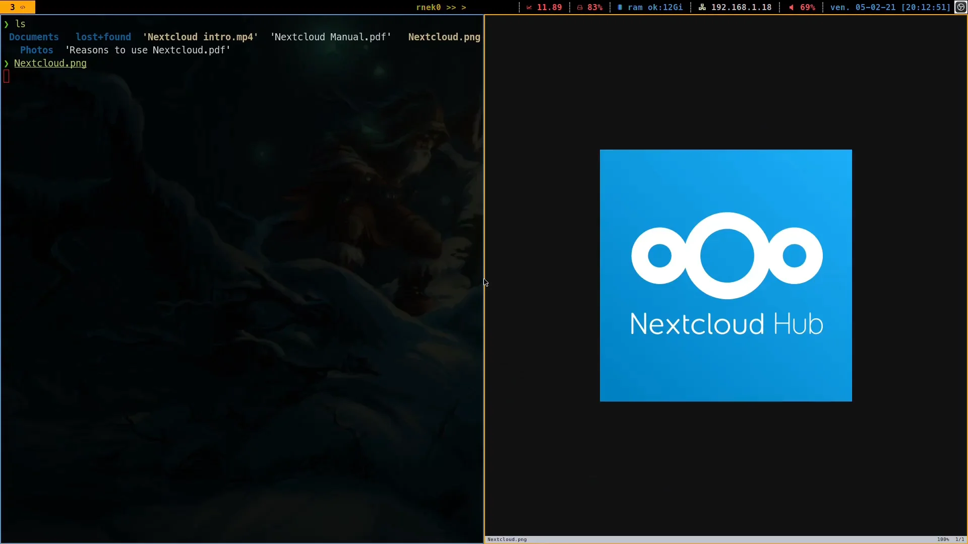Click the 83% disk usage value

(595, 7)
